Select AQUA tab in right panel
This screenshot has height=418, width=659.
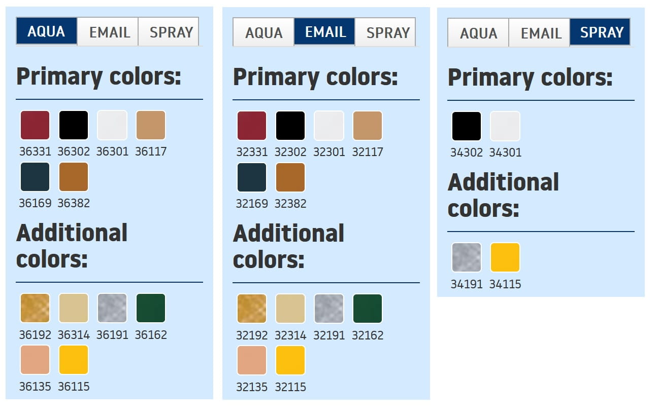(478, 33)
